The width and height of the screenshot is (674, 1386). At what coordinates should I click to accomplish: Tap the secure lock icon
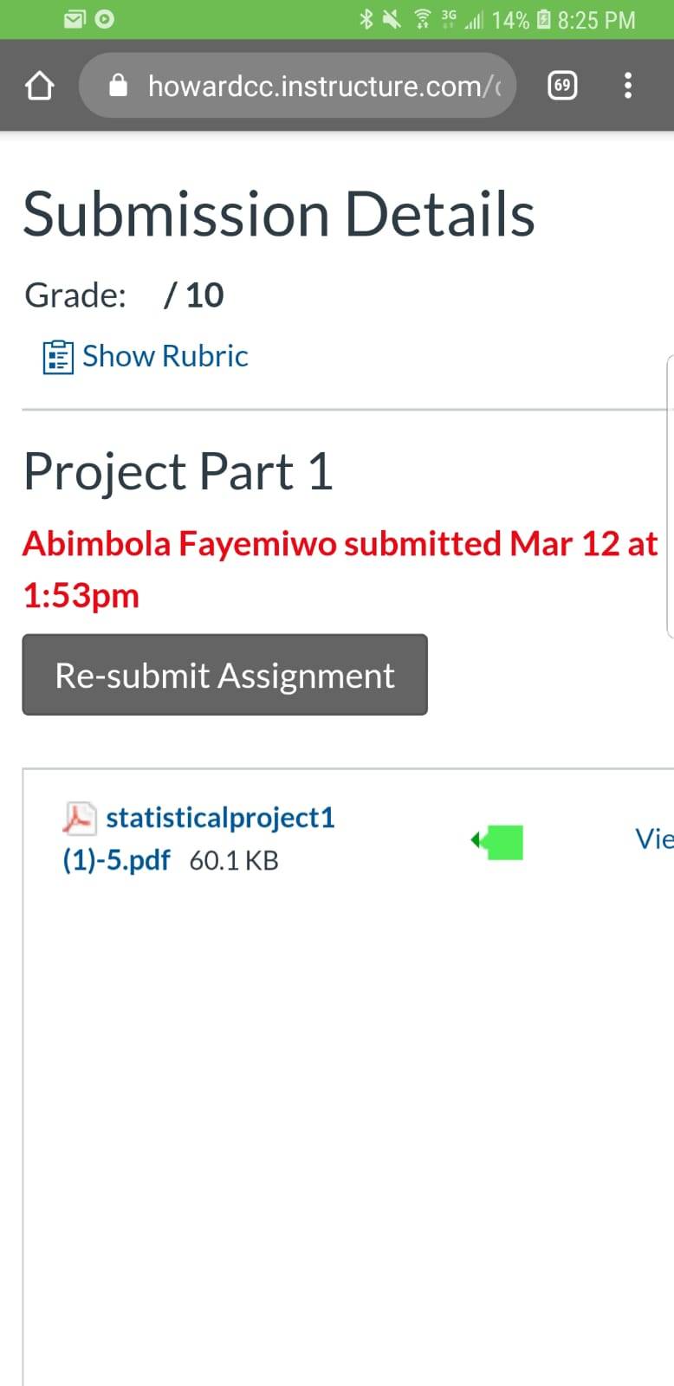(x=119, y=85)
